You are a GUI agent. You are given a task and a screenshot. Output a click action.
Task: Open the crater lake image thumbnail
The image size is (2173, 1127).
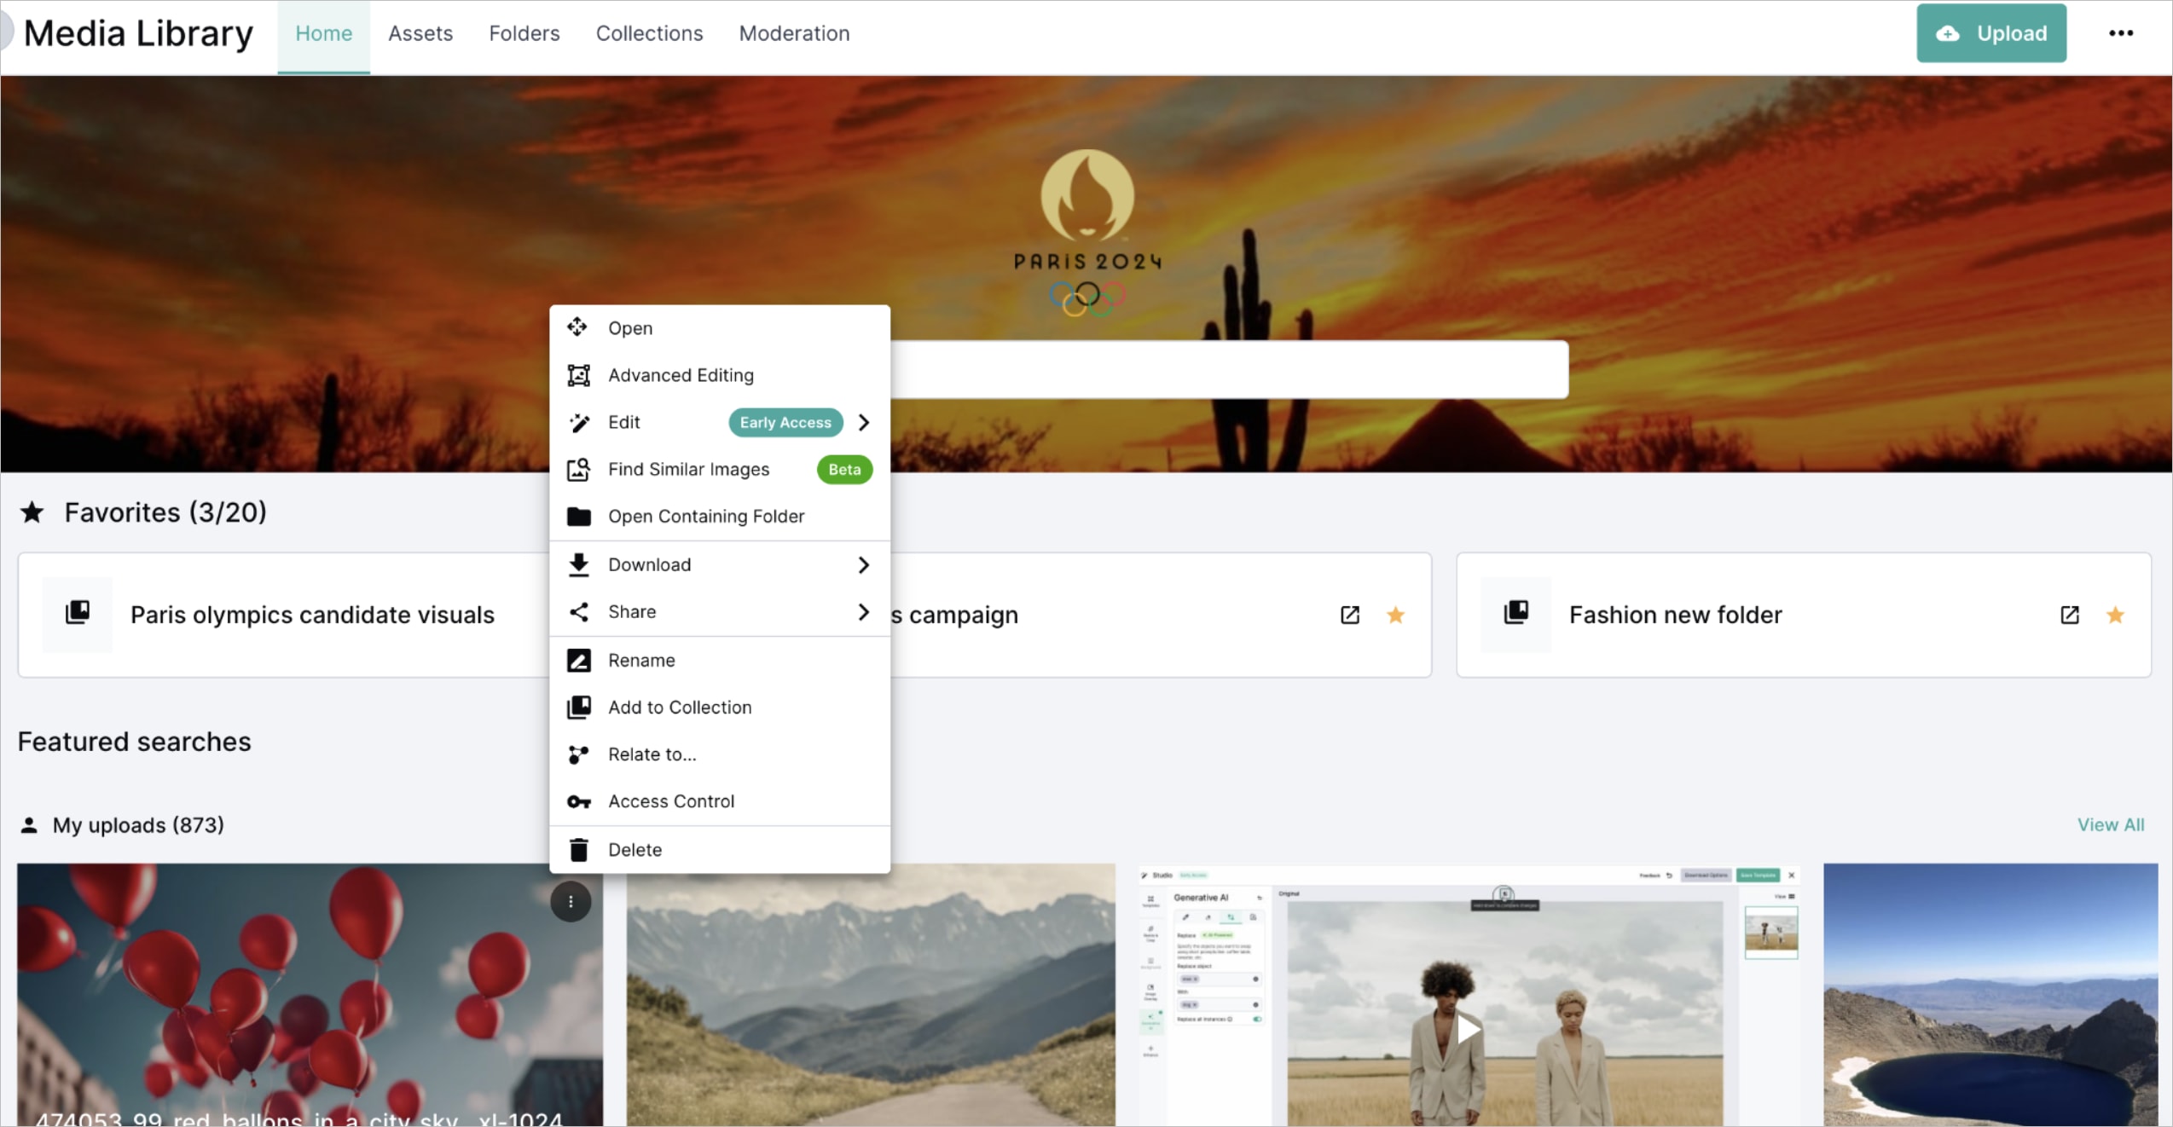(x=1990, y=996)
